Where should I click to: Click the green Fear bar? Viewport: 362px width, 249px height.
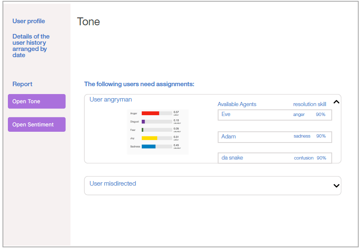(143, 130)
